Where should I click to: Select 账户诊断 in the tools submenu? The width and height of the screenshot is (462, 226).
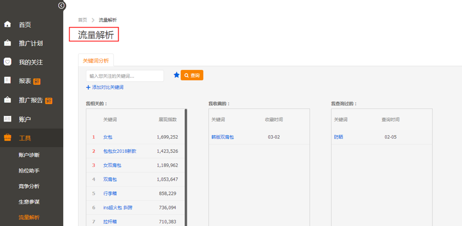pyautogui.click(x=29, y=155)
